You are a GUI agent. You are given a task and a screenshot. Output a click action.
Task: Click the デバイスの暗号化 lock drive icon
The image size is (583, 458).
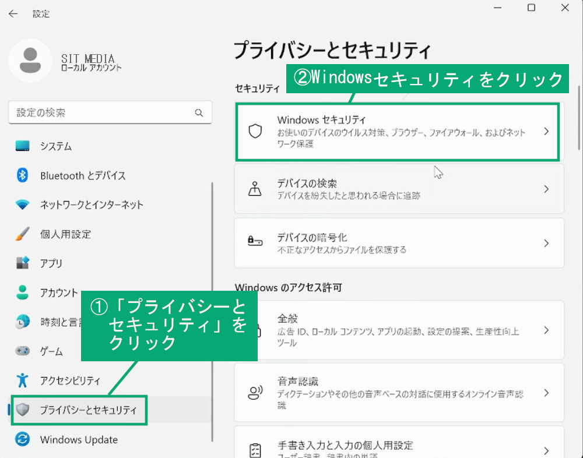(x=255, y=241)
